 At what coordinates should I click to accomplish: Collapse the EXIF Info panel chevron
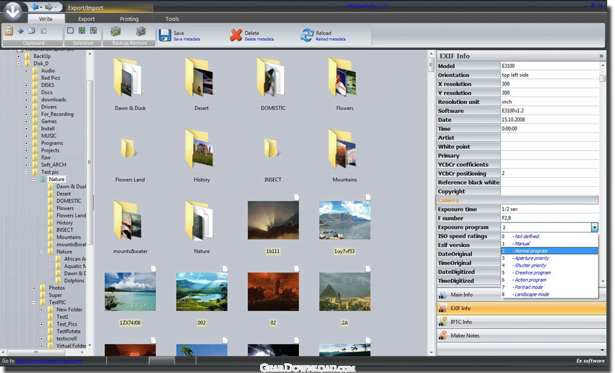tap(601, 56)
